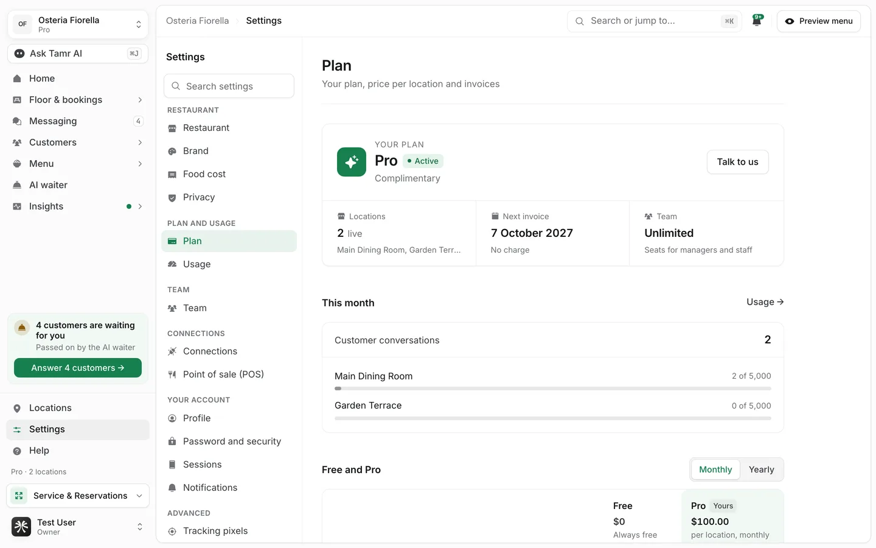876x548 pixels.
Task: Open Usage settings page
Action: tap(229, 264)
